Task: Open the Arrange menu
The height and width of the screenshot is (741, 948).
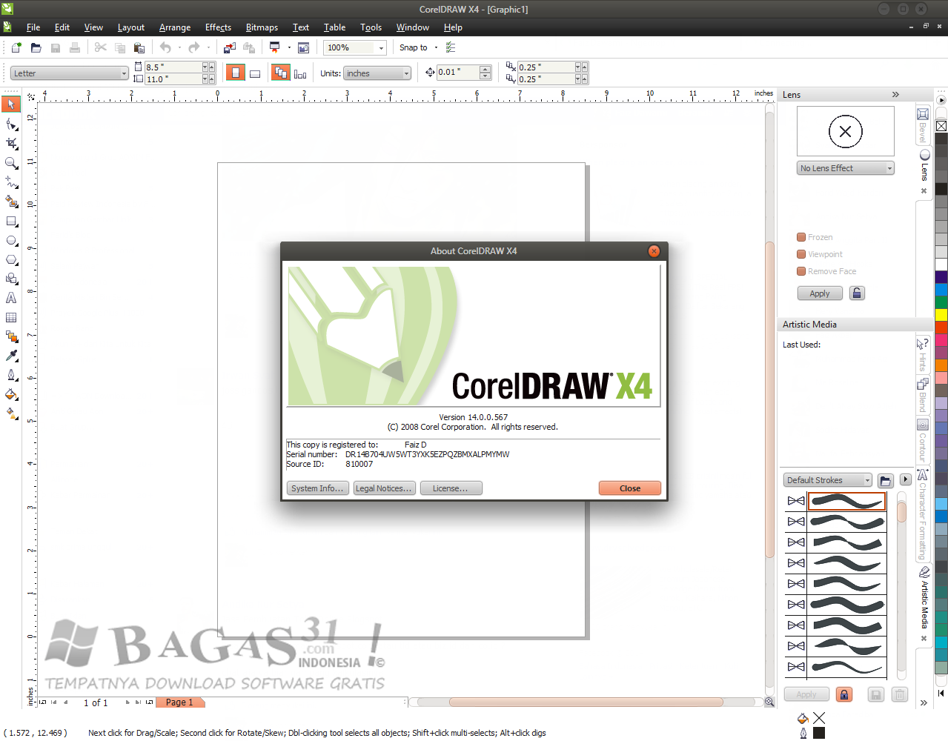Action: pos(175,27)
